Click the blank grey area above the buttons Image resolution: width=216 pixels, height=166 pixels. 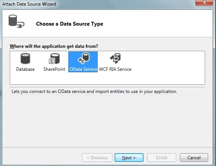(107, 122)
